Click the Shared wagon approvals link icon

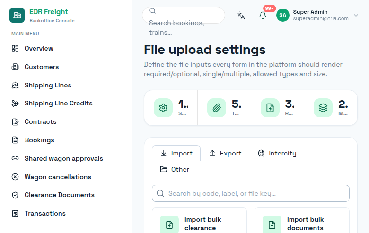(x=15, y=158)
